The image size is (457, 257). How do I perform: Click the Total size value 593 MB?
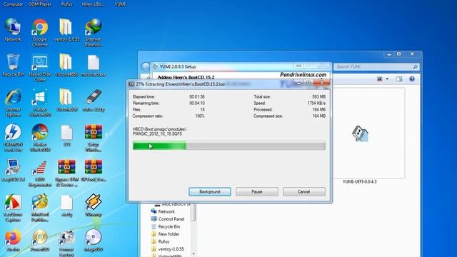318,97
